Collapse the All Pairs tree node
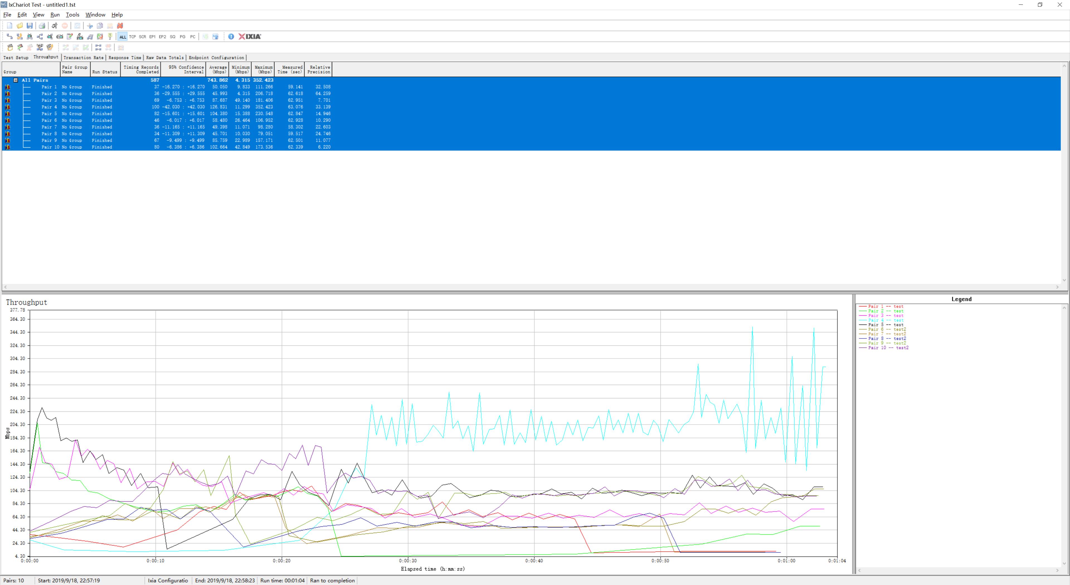Screen dimensions: 1070x585 click(x=16, y=80)
